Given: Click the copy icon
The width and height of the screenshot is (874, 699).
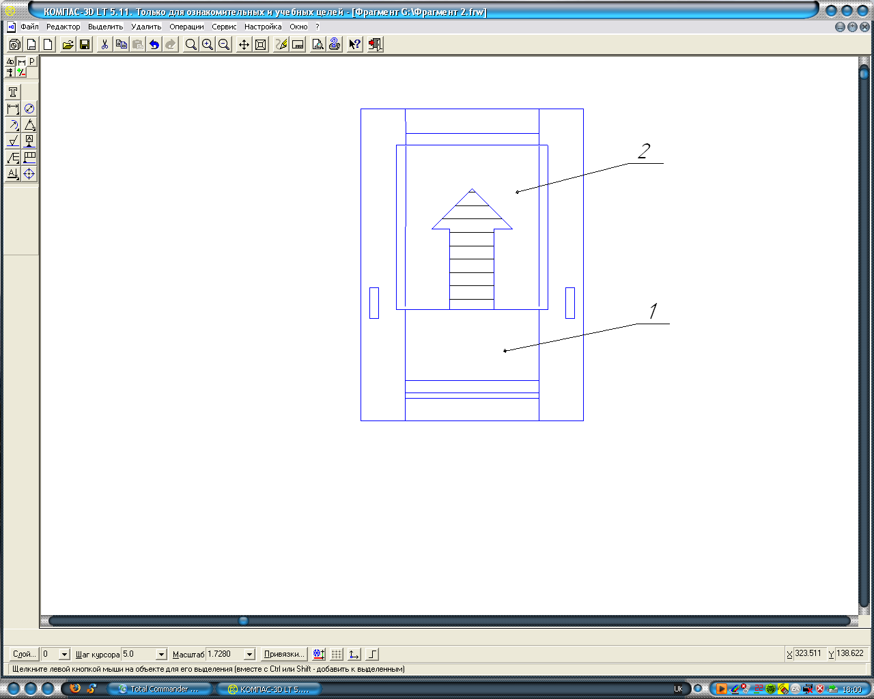Looking at the screenshot, I should [x=122, y=44].
